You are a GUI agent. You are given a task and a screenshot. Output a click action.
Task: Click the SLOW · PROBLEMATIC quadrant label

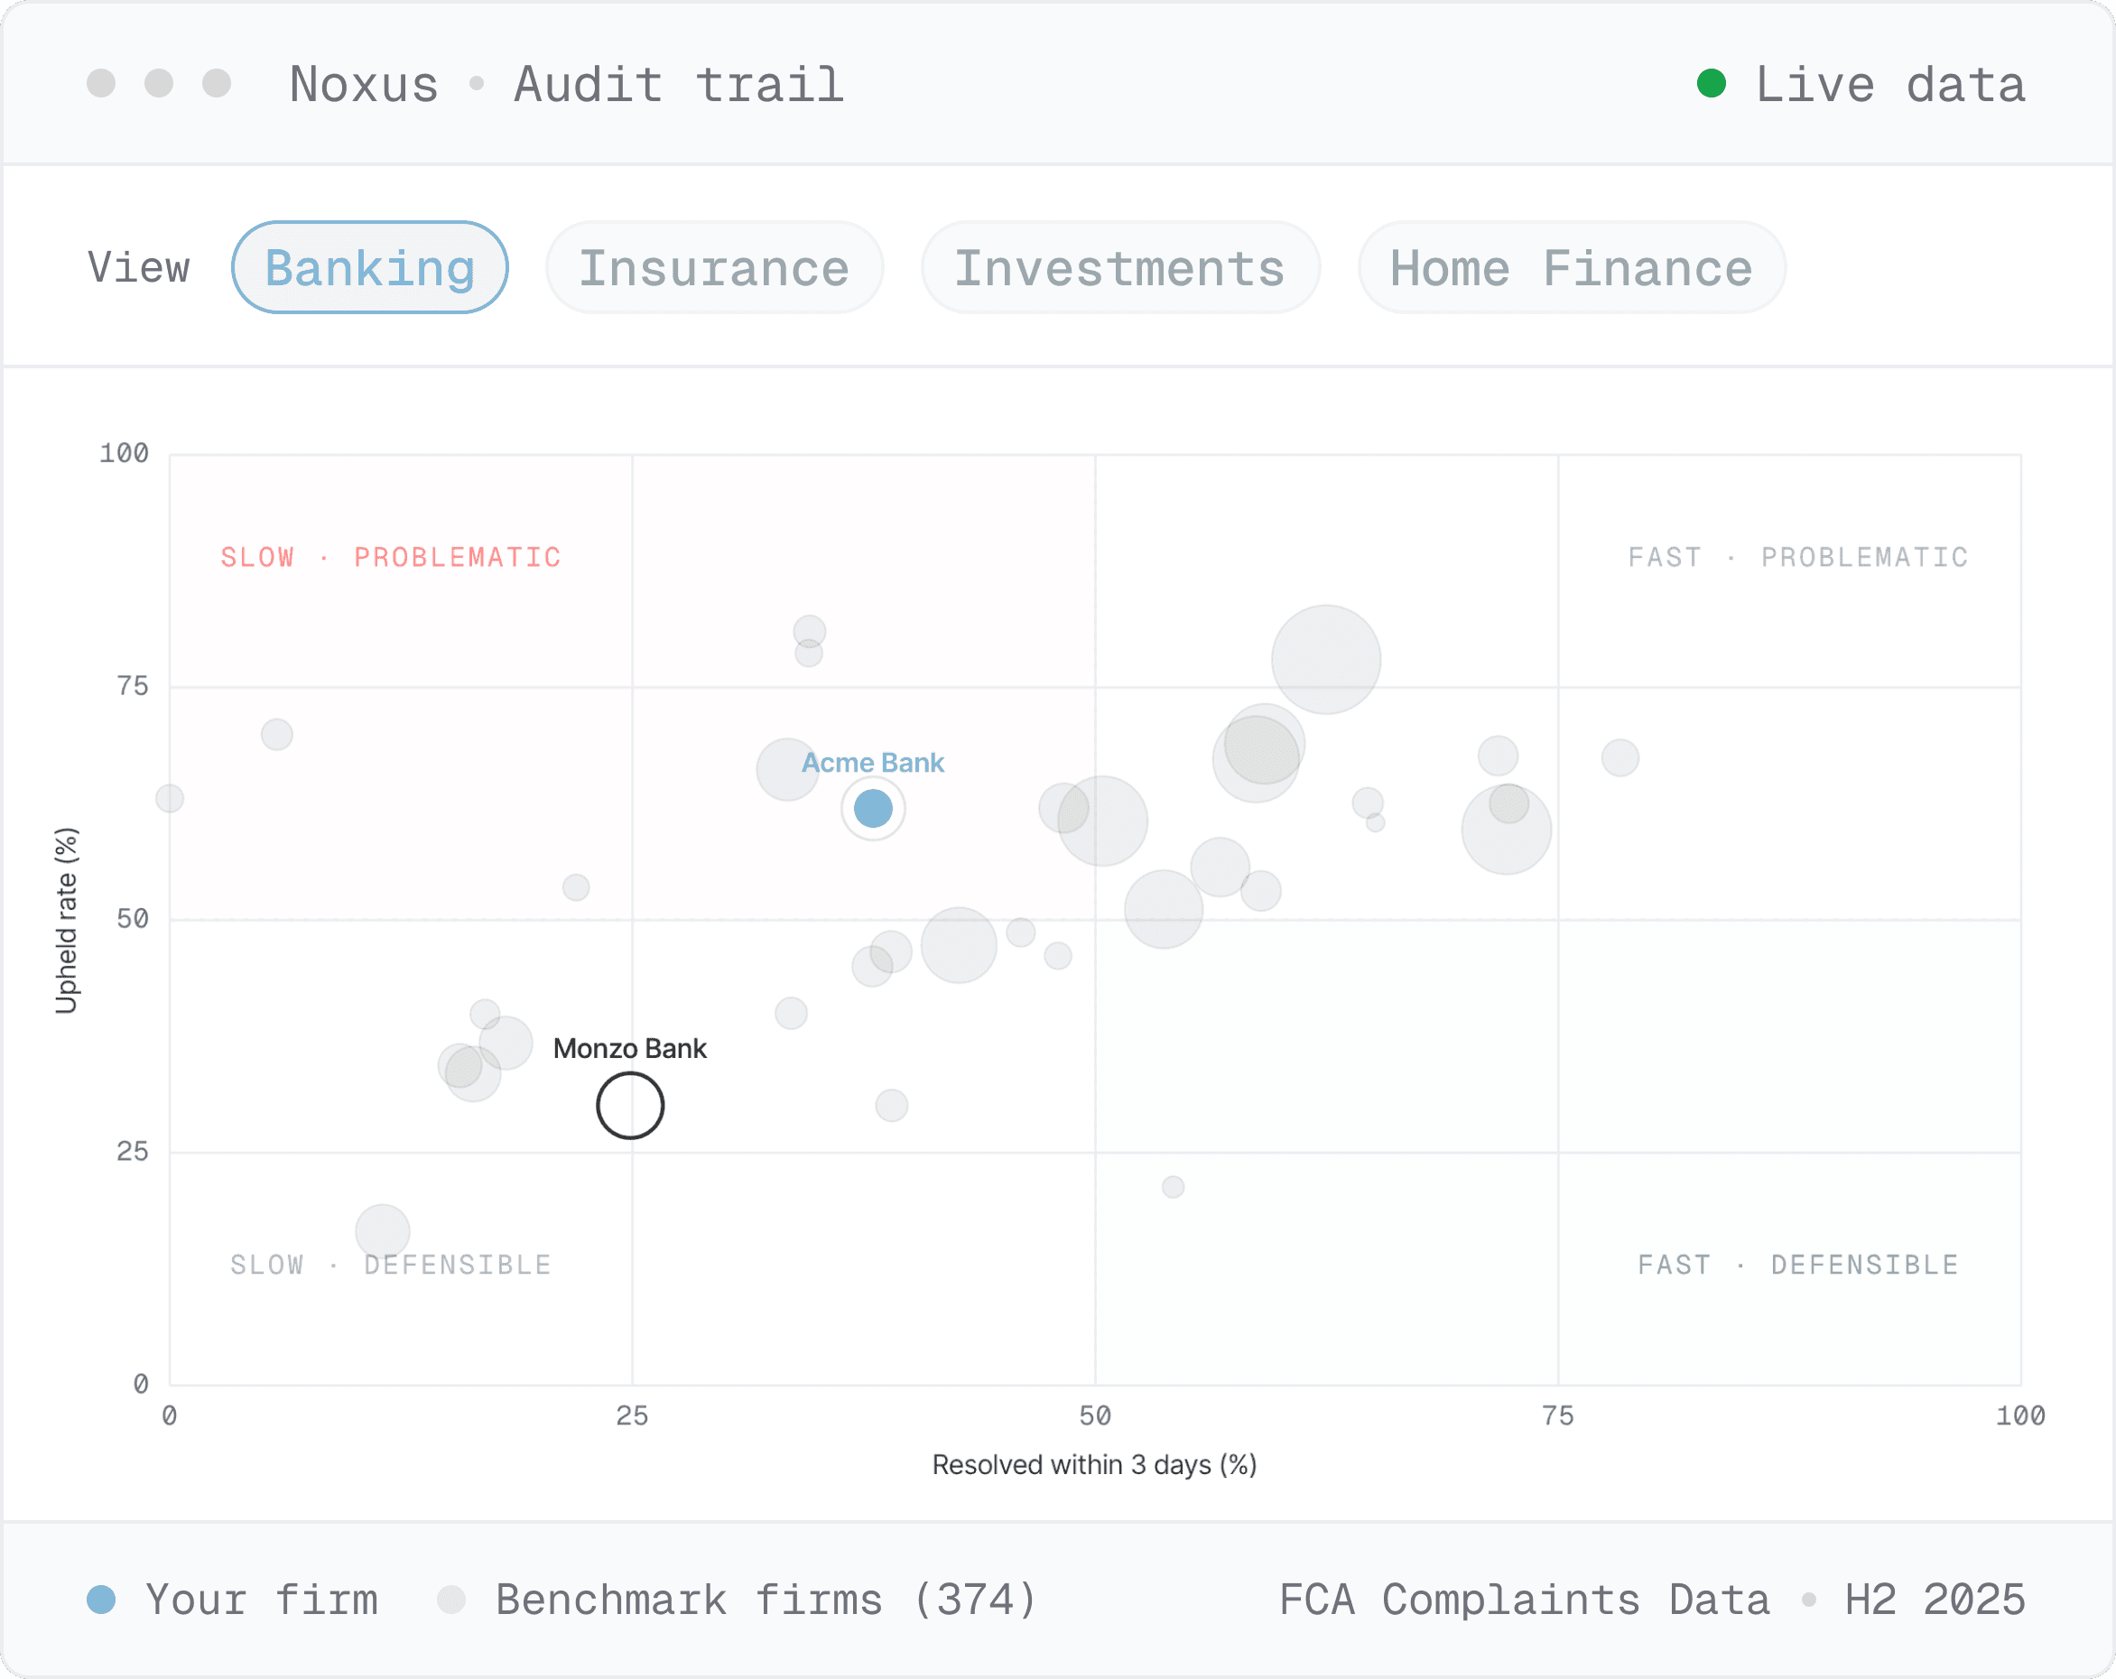[391, 557]
